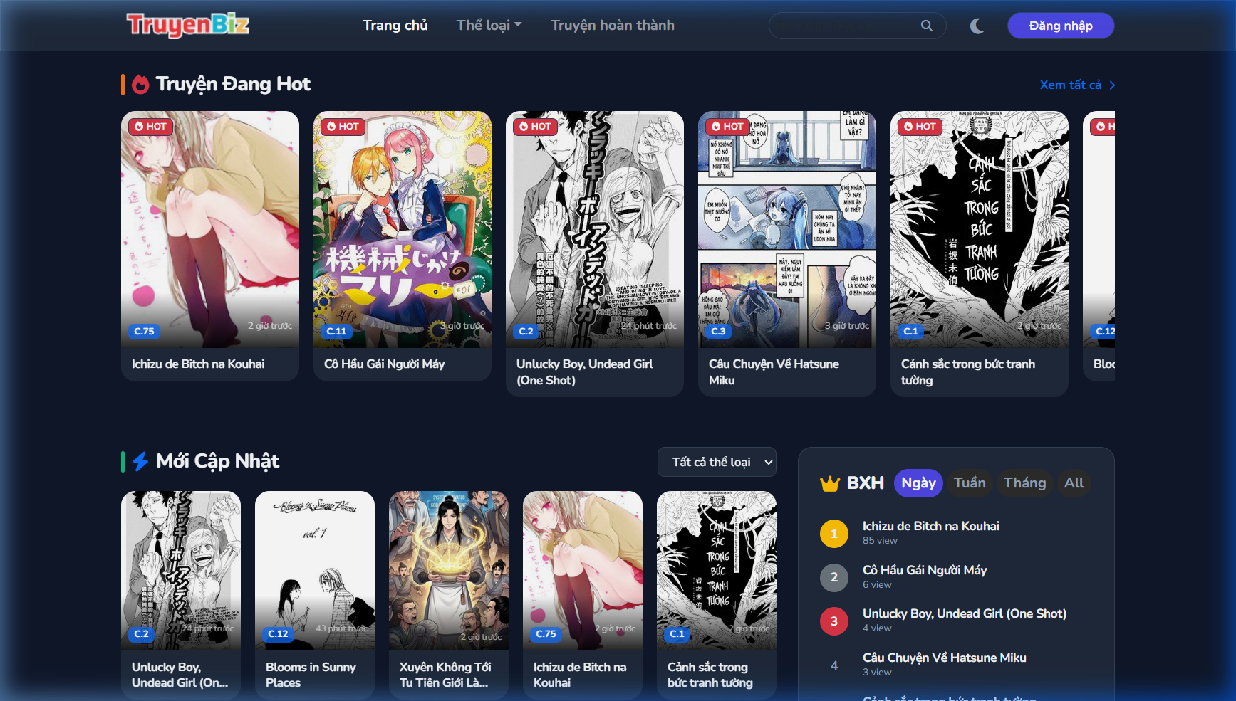Click inside the search input field
The width and height of the screenshot is (1236, 701).
point(844,26)
